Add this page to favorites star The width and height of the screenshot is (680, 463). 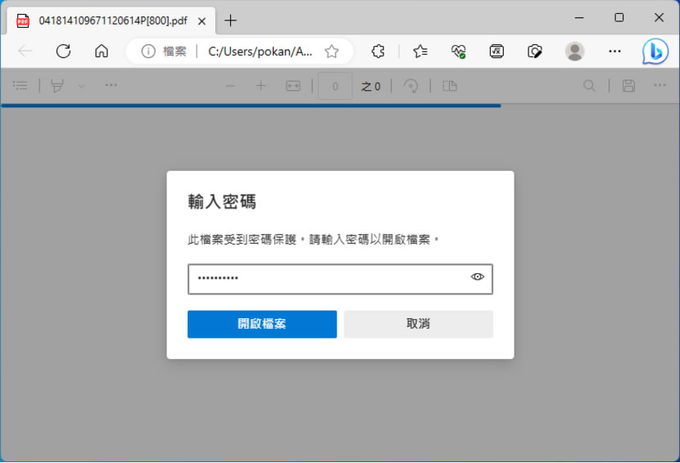tap(332, 52)
